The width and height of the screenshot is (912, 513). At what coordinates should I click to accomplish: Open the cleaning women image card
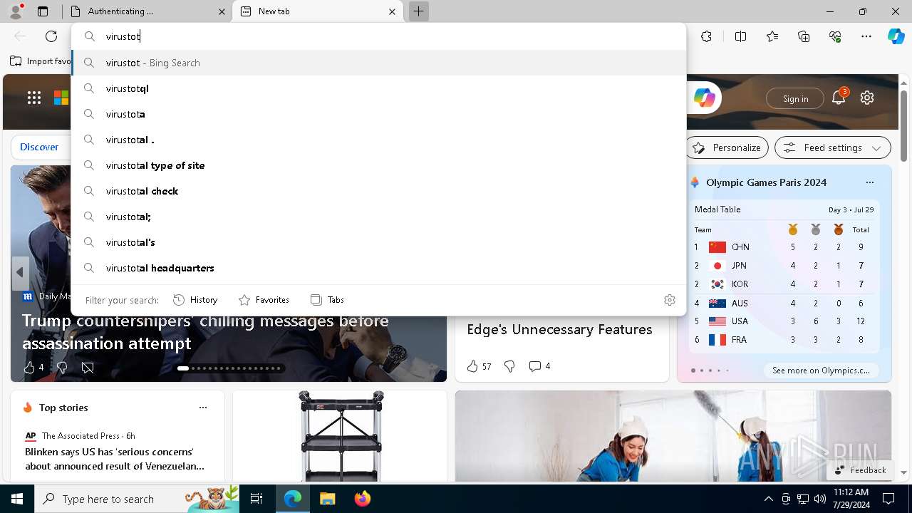pyautogui.click(x=673, y=436)
